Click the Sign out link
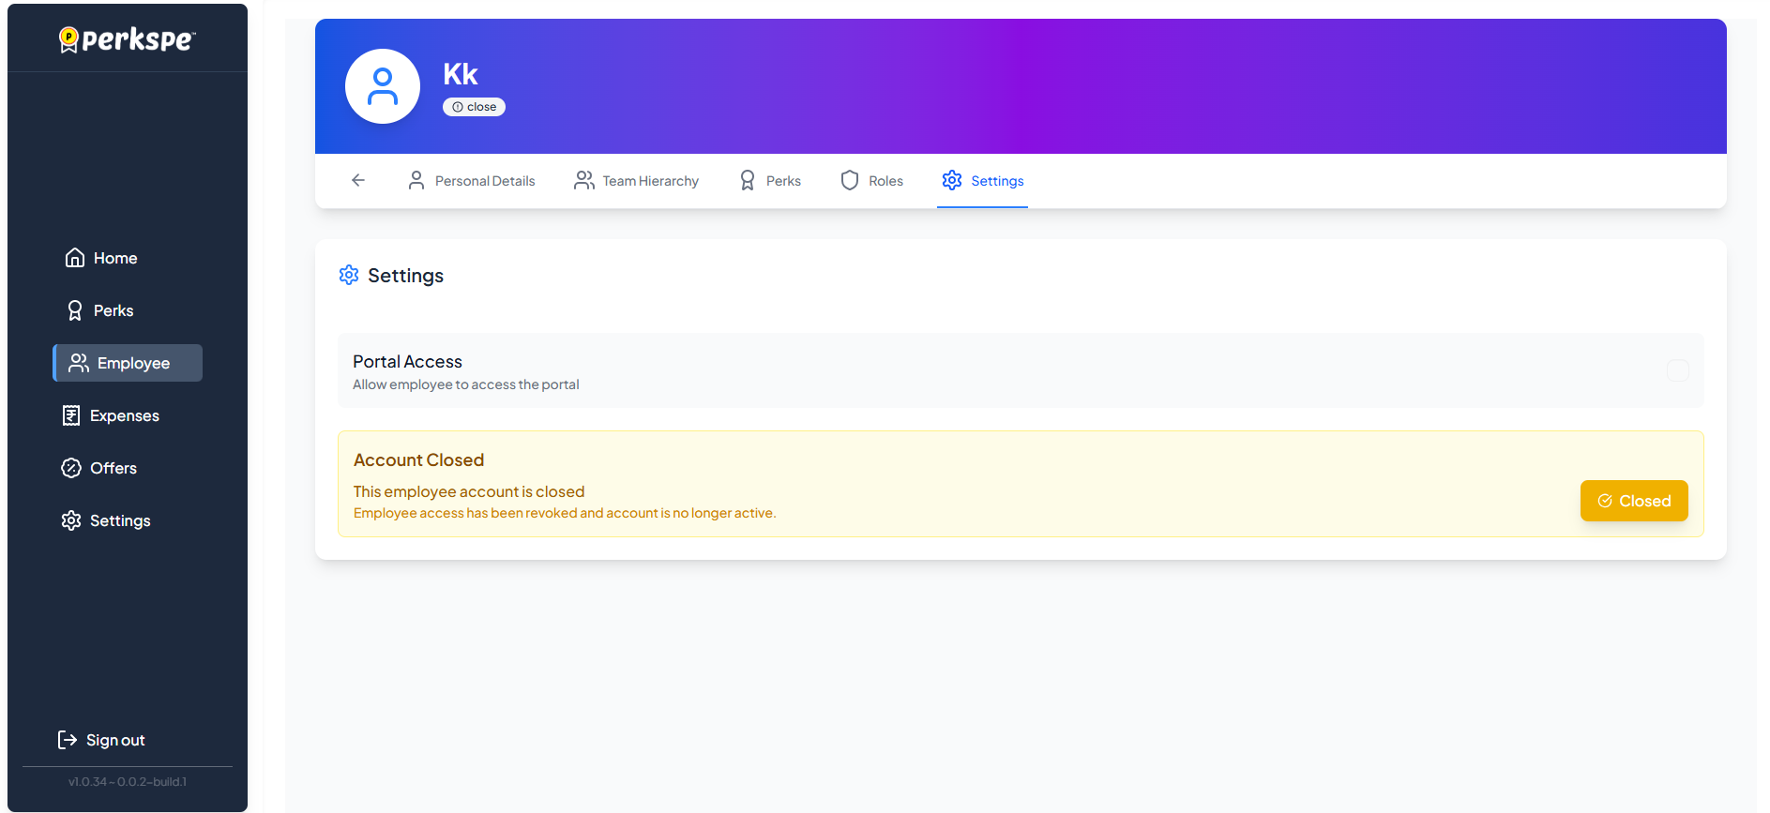The image size is (1770, 813). coord(115,740)
